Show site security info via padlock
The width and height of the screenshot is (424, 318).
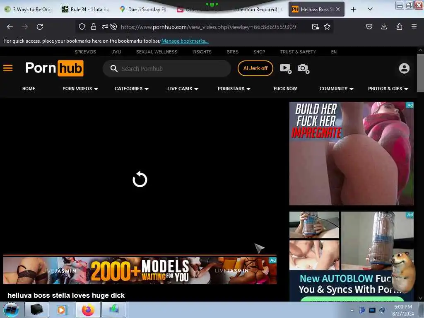(94, 26)
